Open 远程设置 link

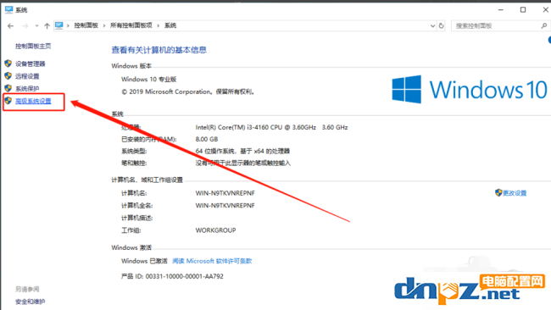point(27,76)
